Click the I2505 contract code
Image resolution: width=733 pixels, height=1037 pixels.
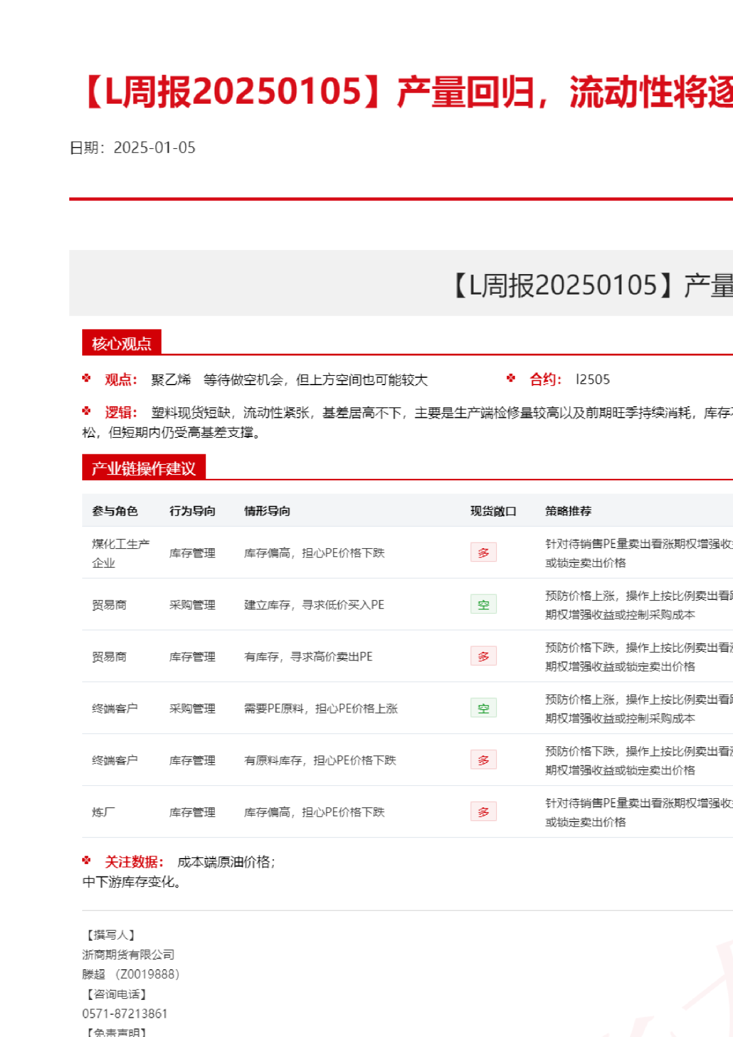click(x=592, y=380)
